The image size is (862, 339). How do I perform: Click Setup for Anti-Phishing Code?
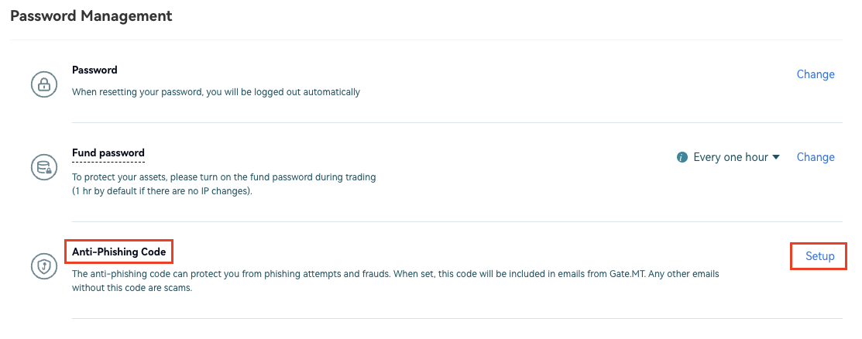pos(819,256)
